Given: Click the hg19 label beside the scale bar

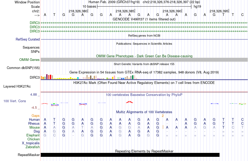Looking at the screenshot, I should point(197,7).
